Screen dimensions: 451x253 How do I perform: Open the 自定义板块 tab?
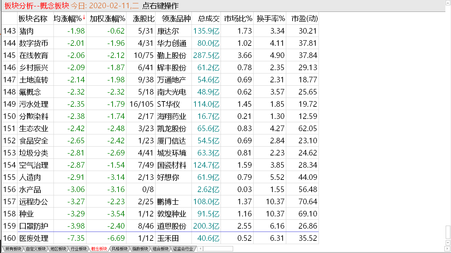pos(36,249)
